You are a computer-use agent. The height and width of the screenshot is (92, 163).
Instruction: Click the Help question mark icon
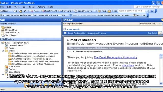pyautogui.click(x=152, y=11)
